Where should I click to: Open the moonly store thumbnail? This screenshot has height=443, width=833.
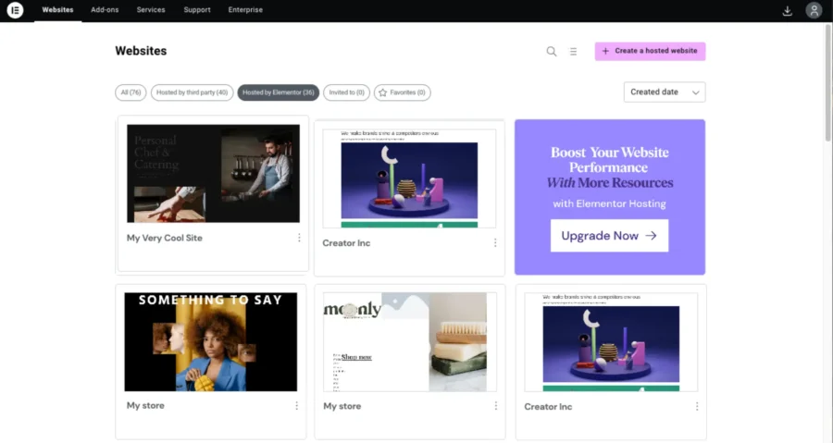[x=410, y=341]
